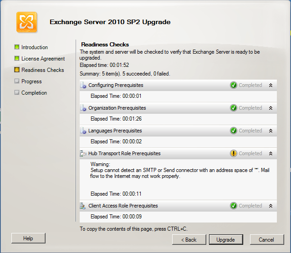Select the Readiness Checks step
The height and width of the screenshot is (253, 291).
click(42, 70)
